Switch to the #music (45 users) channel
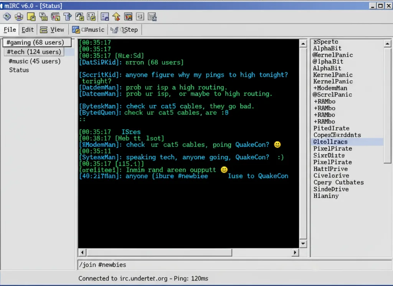 click(35, 61)
